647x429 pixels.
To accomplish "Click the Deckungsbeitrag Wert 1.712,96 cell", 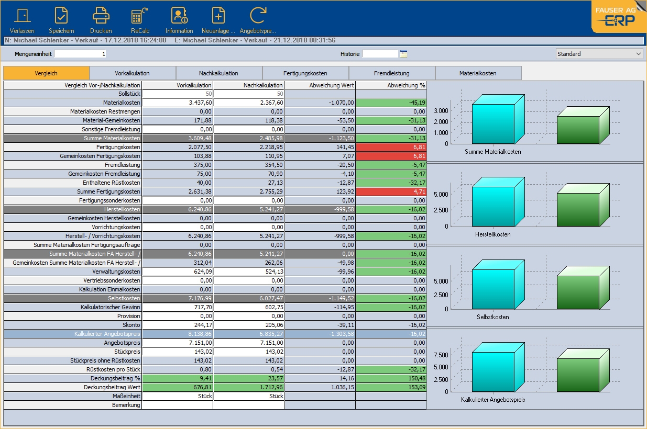I will point(248,387).
